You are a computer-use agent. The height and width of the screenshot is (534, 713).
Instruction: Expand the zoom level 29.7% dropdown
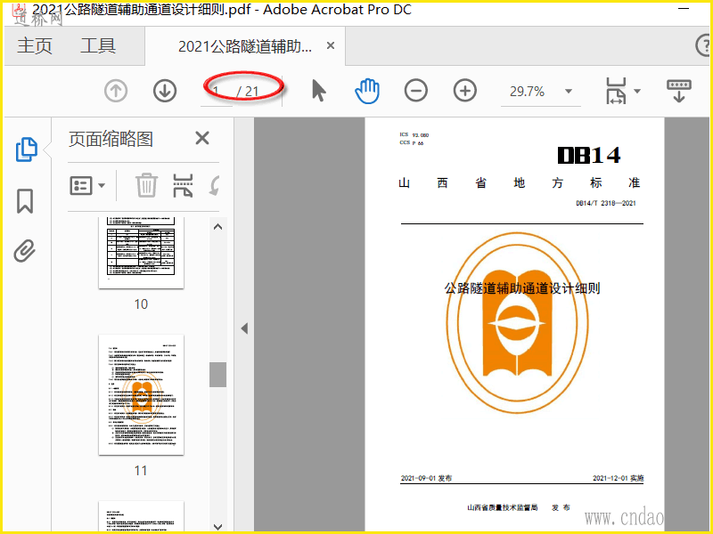(569, 92)
